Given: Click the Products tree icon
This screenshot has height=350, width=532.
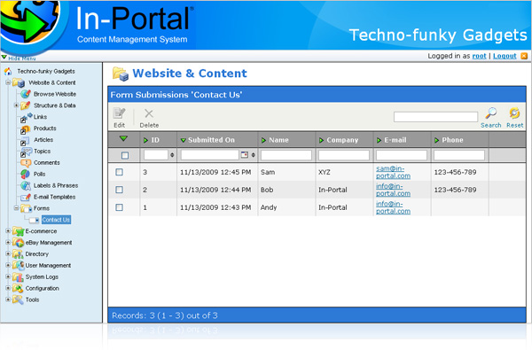Looking at the screenshot, I should (x=25, y=129).
